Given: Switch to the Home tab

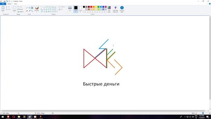Looking at the screenshot, I should point(9,4).
